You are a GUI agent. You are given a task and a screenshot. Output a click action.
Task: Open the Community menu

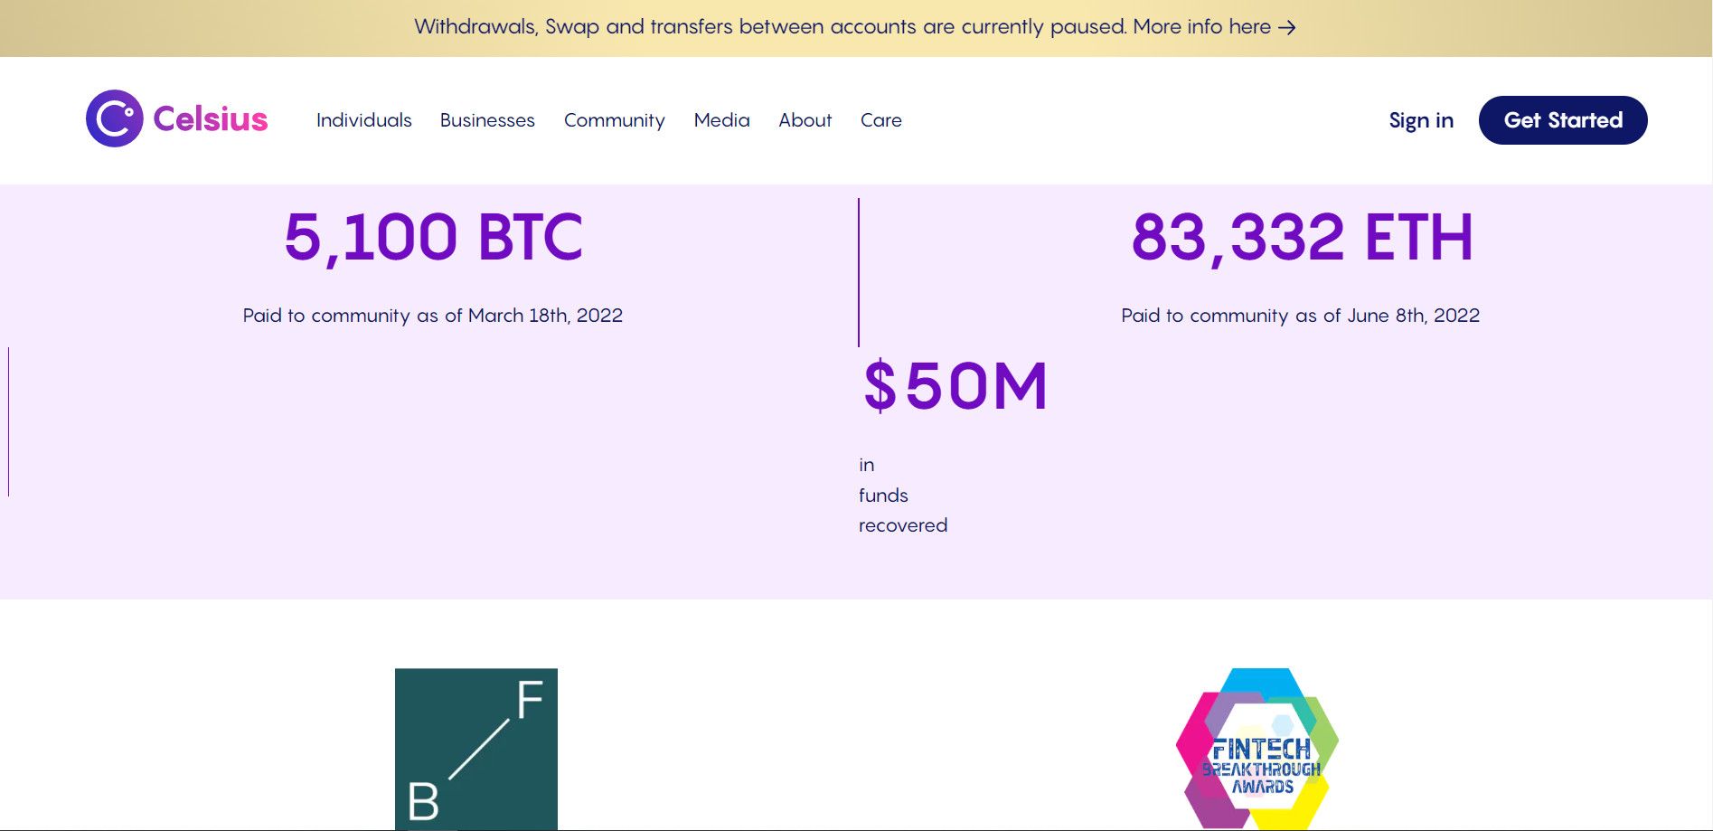(615, 120)
